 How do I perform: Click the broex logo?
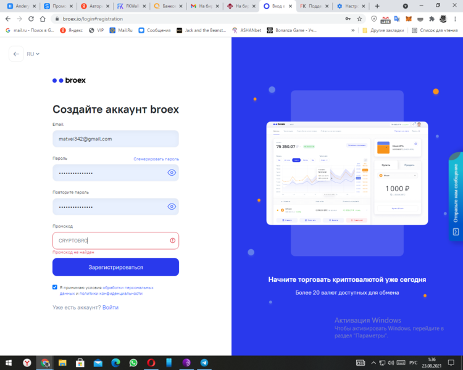[69, 80]
